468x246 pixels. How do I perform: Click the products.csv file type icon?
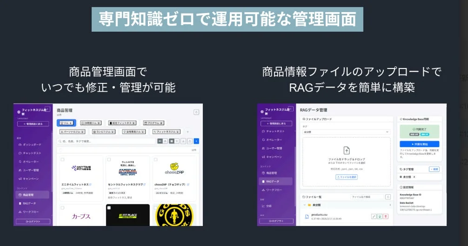(307, 216)
